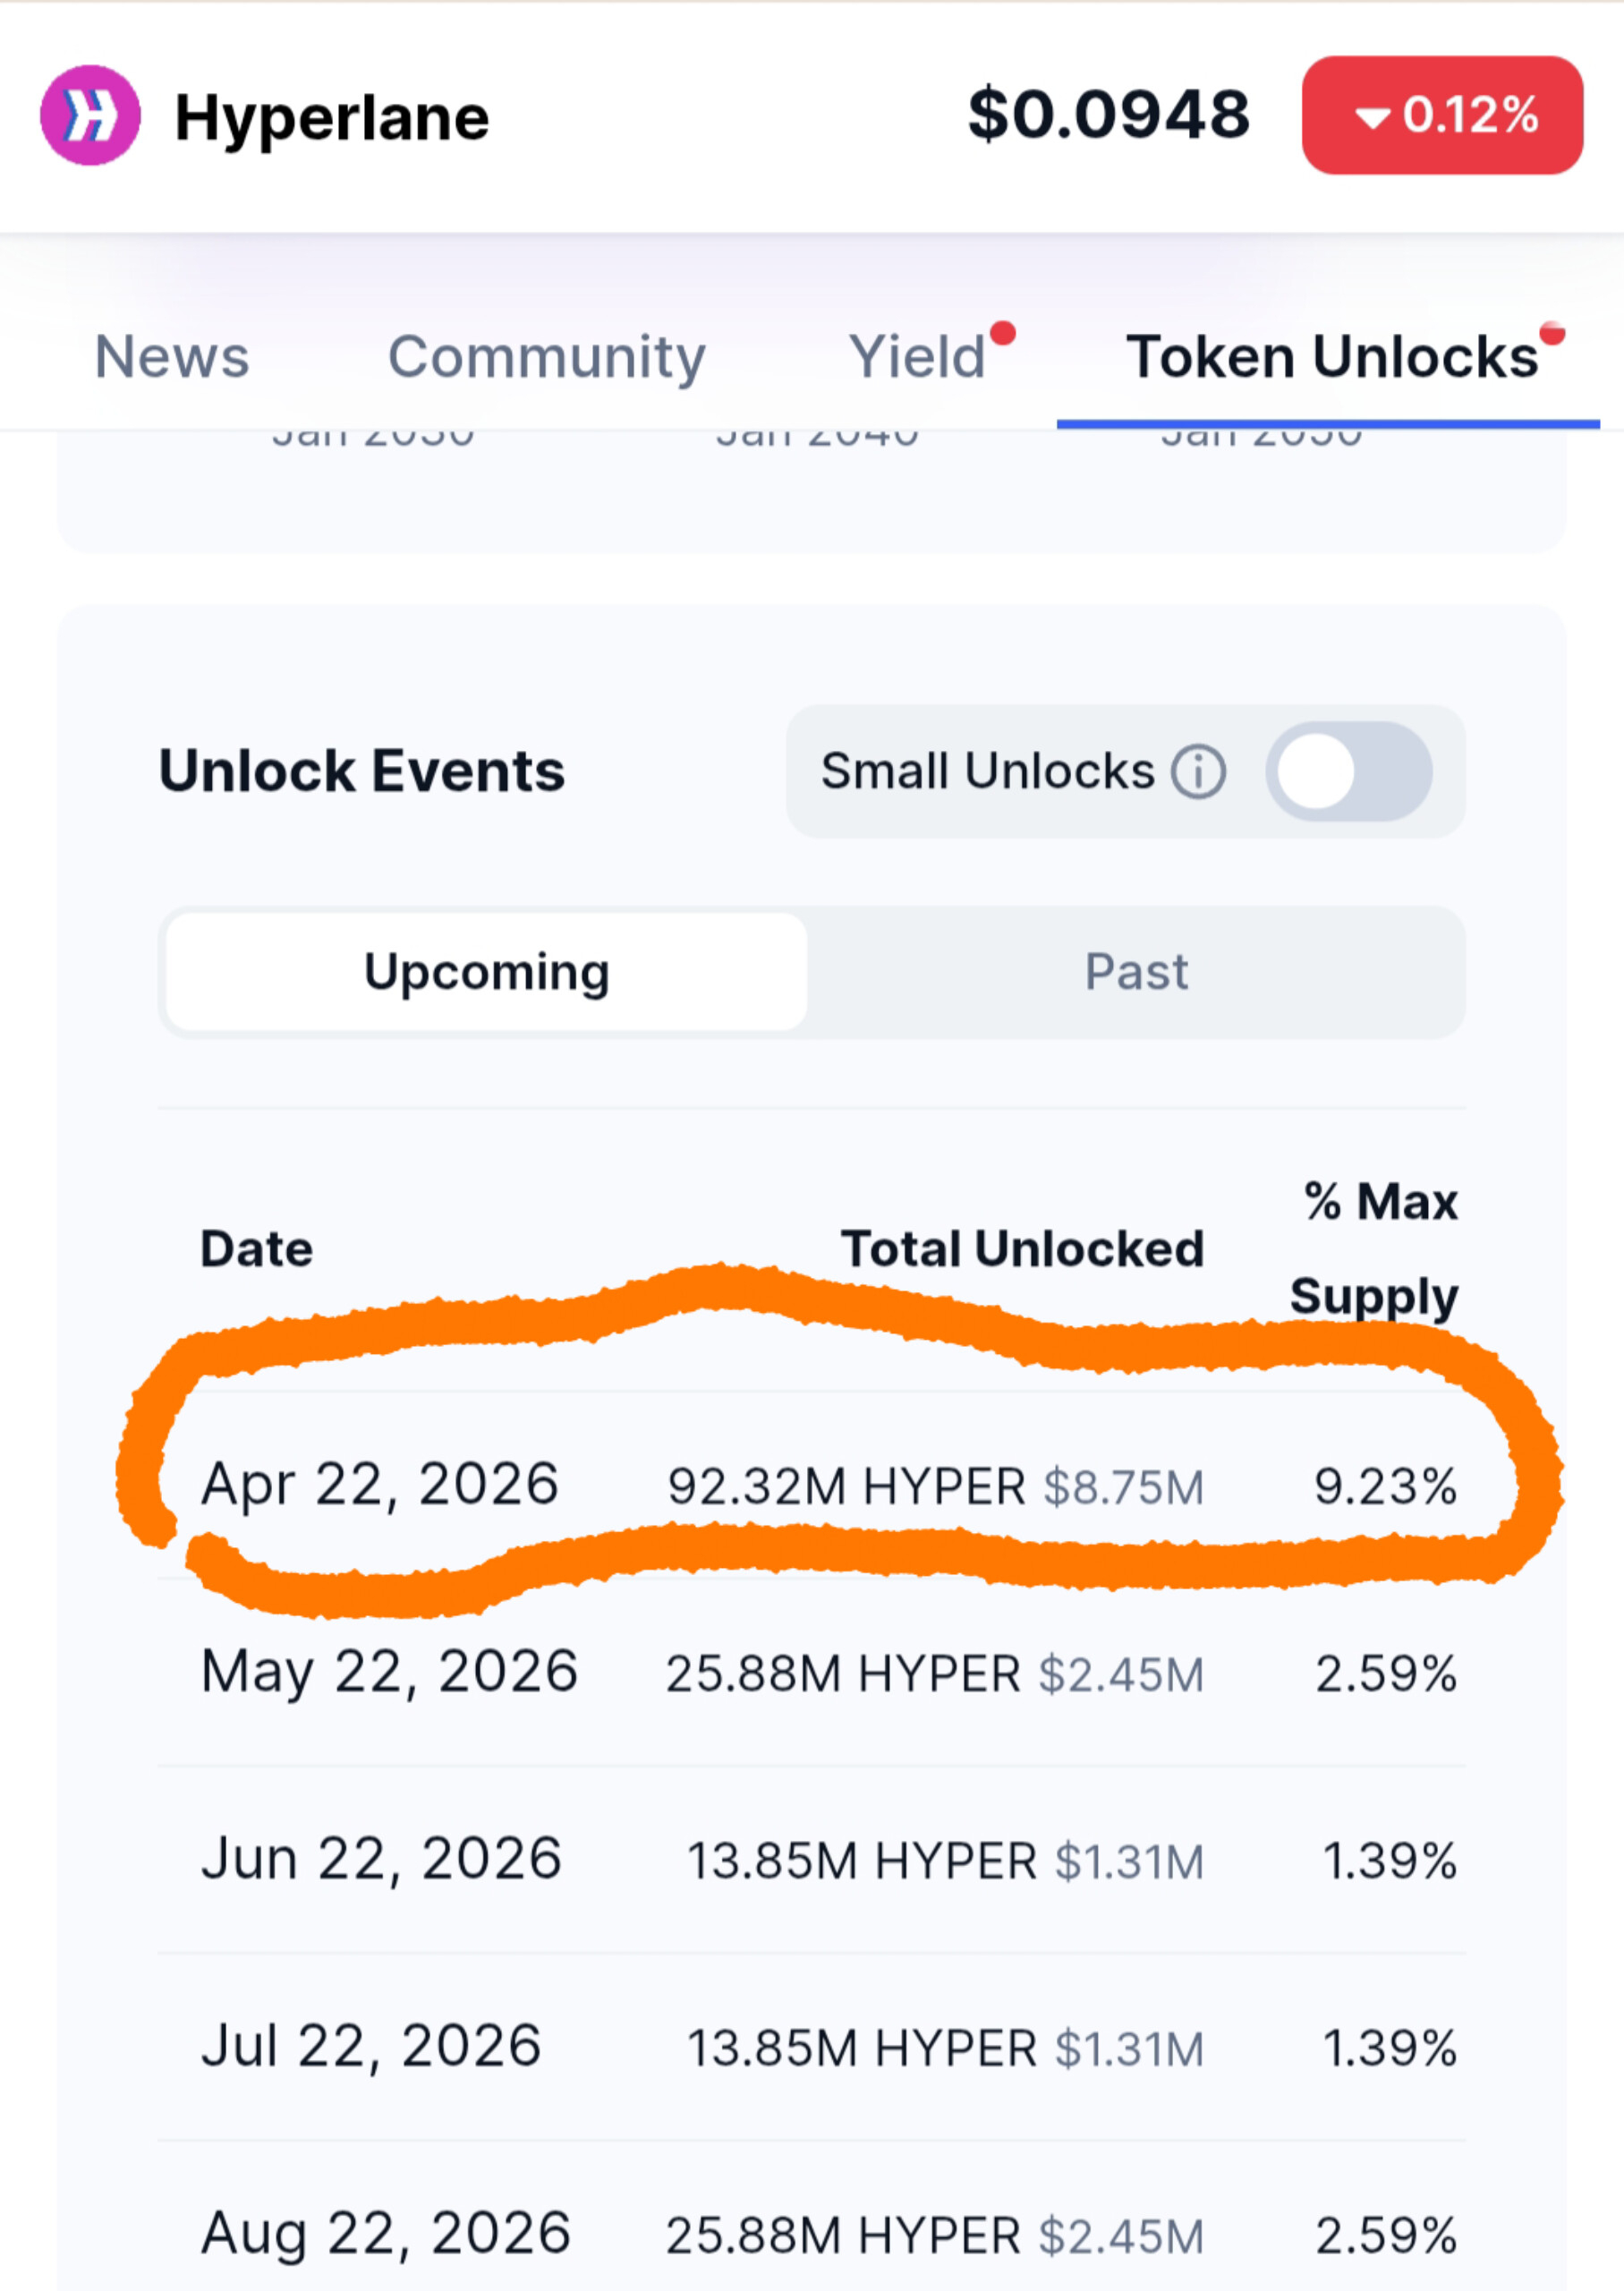Screen dimensions: 1624x2291
Task: Click the Small Unlocks info icon
Action: pos(1198,772)
